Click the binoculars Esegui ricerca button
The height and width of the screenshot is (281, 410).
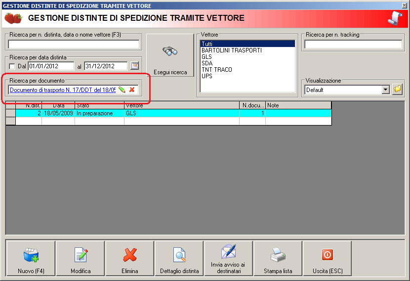[x=170, y=55]
